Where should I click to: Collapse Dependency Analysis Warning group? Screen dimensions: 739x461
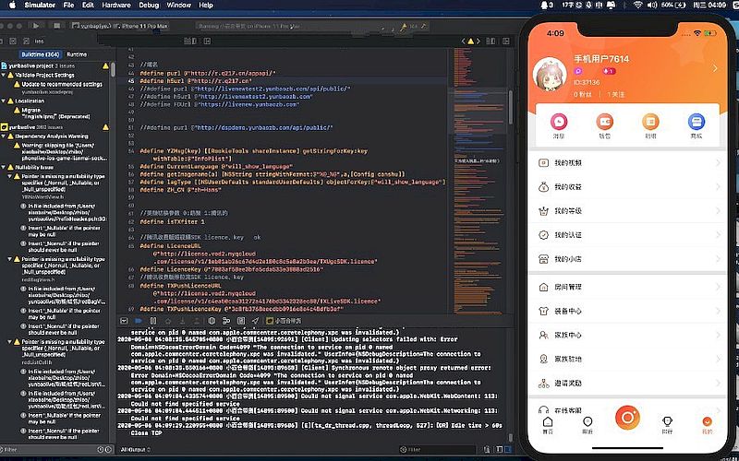pos(4,136)
